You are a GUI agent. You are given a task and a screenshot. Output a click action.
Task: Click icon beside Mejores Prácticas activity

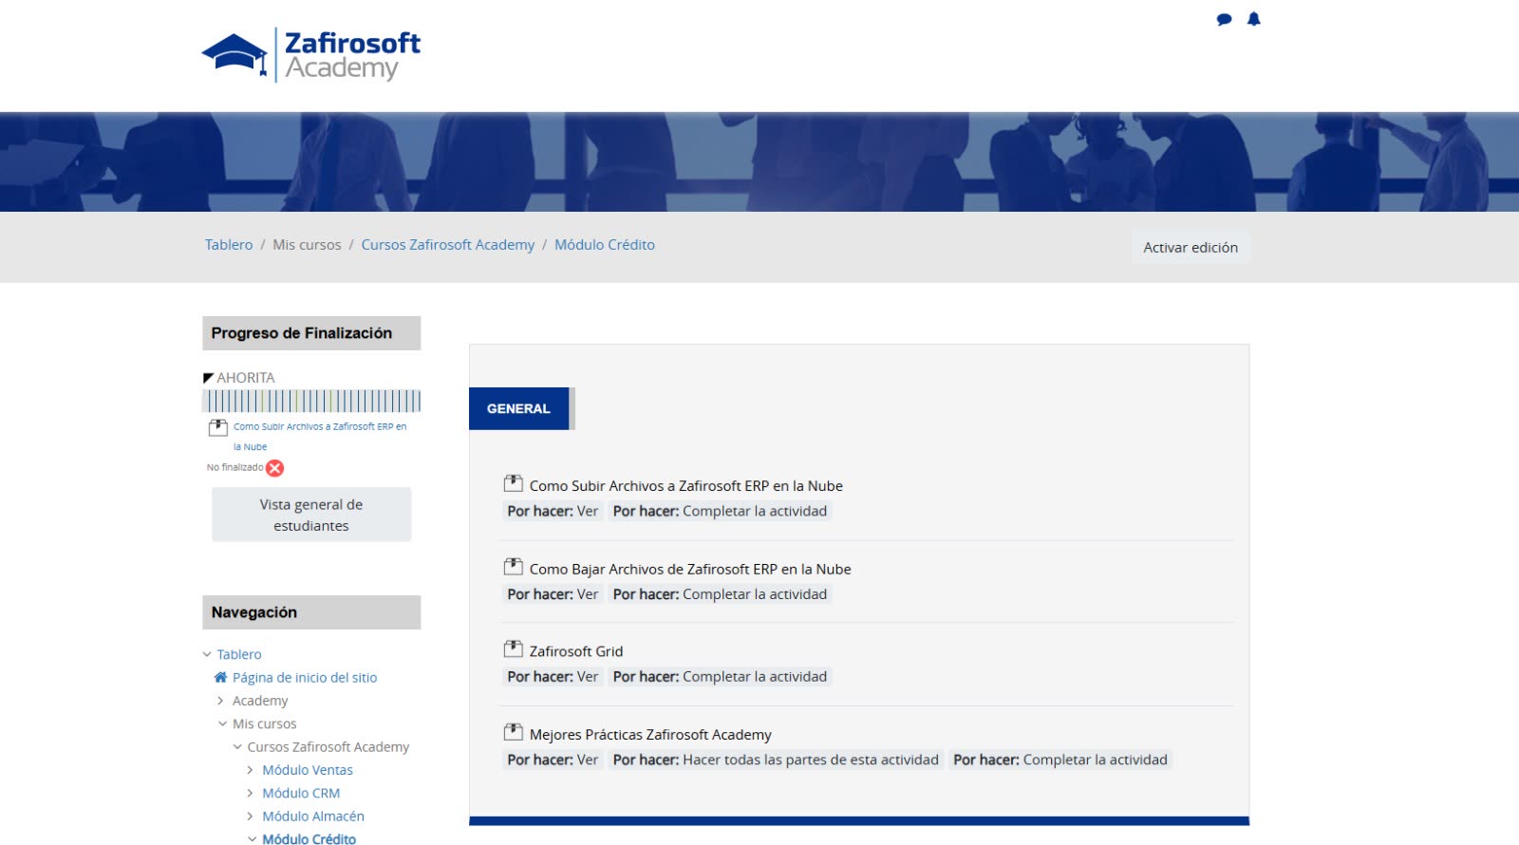coord(513,733)
